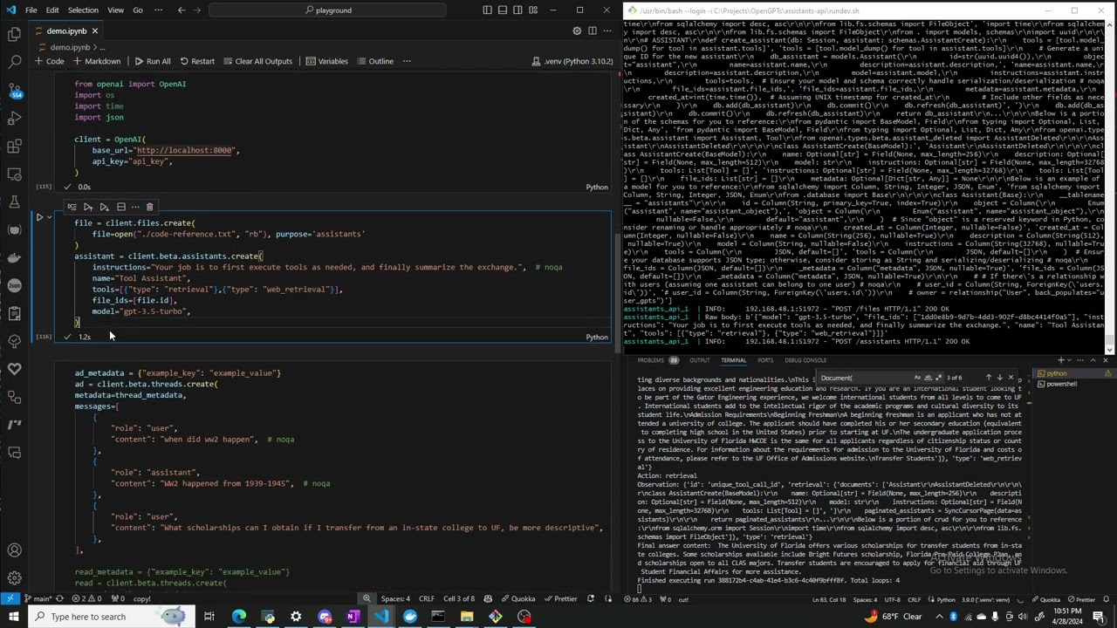Add a new Markdown cell
The image size is (1117, 628).
[x=97, y=61]
